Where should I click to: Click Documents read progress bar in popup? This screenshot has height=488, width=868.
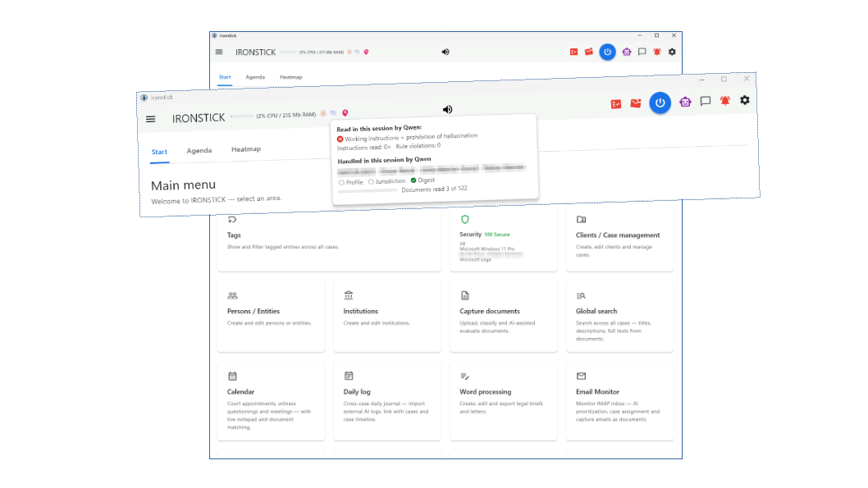368,190
